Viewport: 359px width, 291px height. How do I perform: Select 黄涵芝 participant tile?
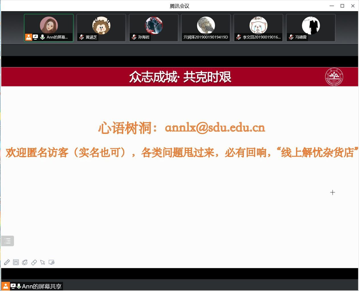(x=101, y=28)
